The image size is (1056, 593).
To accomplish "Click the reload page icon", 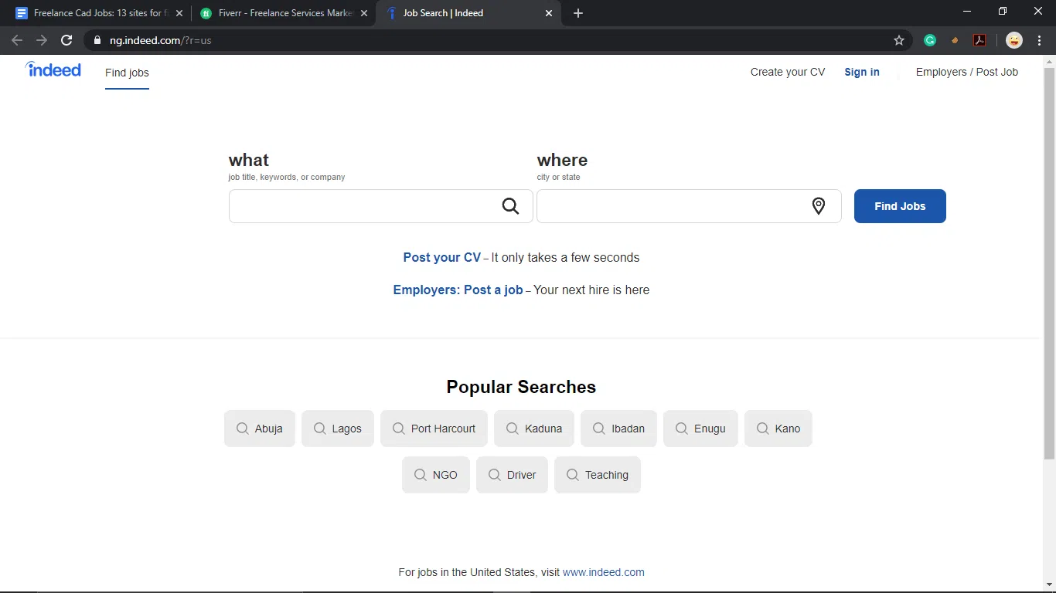I will [x=66, y=40].
